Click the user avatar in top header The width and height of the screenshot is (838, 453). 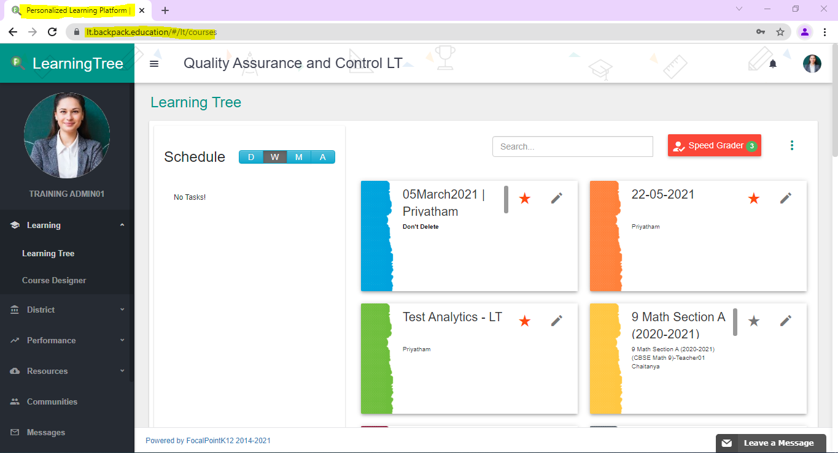point(812,64)
